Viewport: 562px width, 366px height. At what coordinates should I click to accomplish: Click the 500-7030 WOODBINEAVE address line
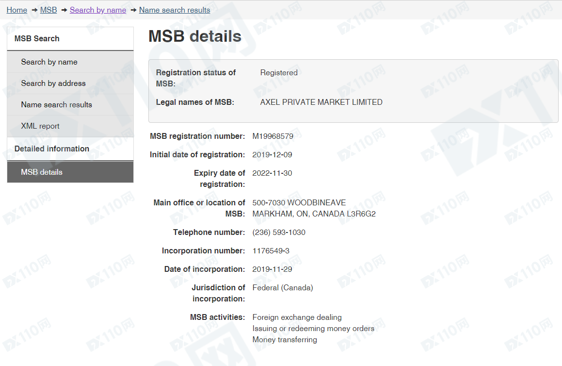299,203
